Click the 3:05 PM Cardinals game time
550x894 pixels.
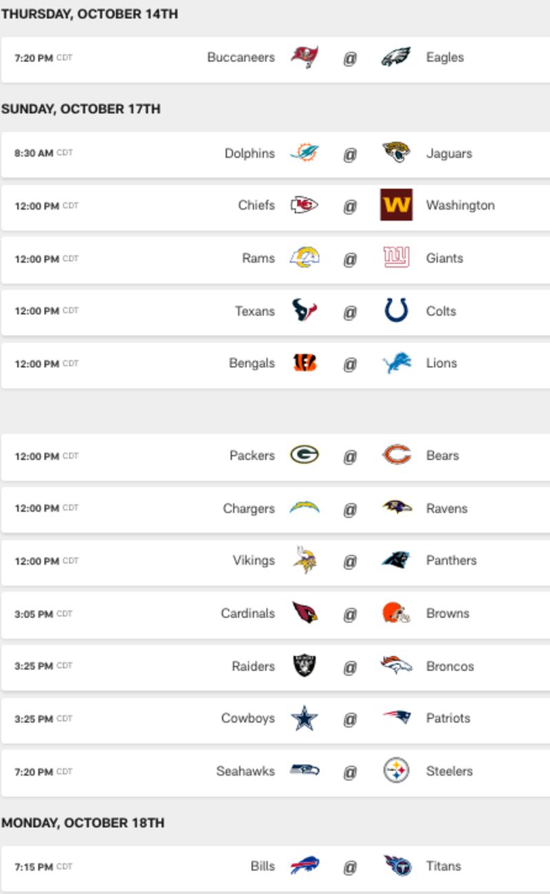tap(34, 613)
